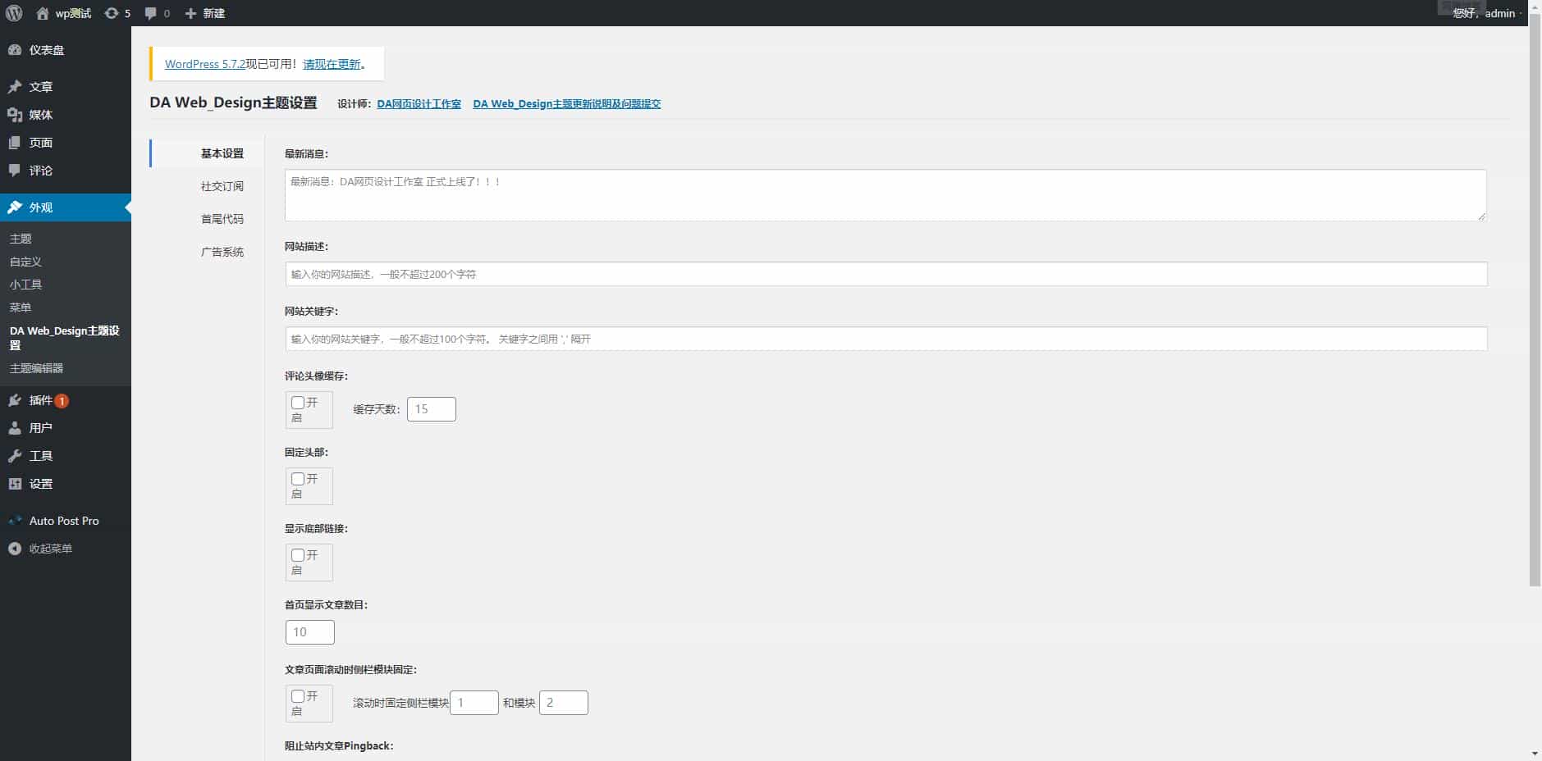Click the first 滚动时固定侧栏模块 number field

coord(474,703)
